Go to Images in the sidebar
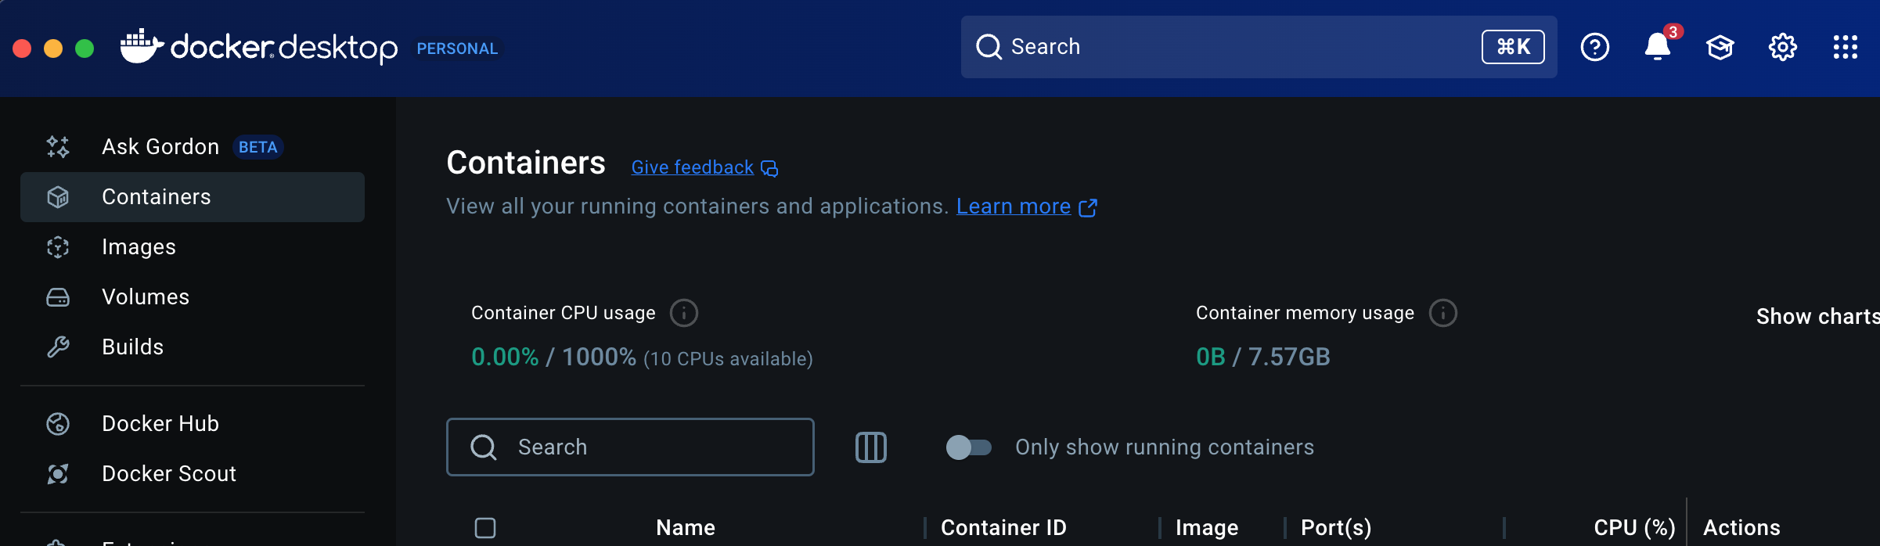1880x546 pixels. [193, 247]
